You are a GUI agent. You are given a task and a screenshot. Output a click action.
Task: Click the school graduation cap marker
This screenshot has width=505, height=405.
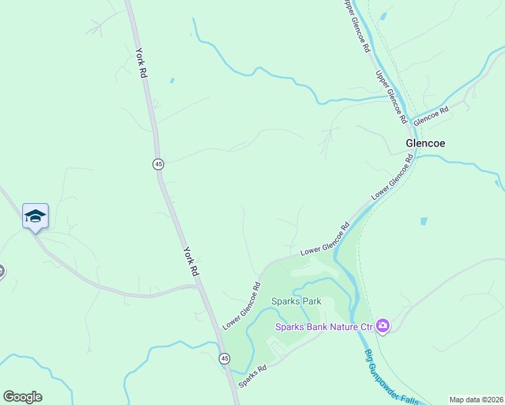click(x=35, y=217)
